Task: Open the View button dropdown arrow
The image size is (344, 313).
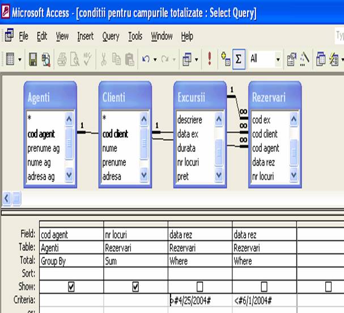Action: (20, 58)
